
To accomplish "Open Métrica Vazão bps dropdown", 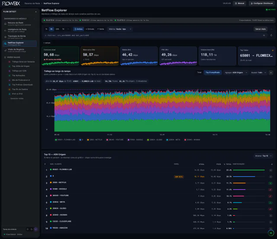I will 120,29.
